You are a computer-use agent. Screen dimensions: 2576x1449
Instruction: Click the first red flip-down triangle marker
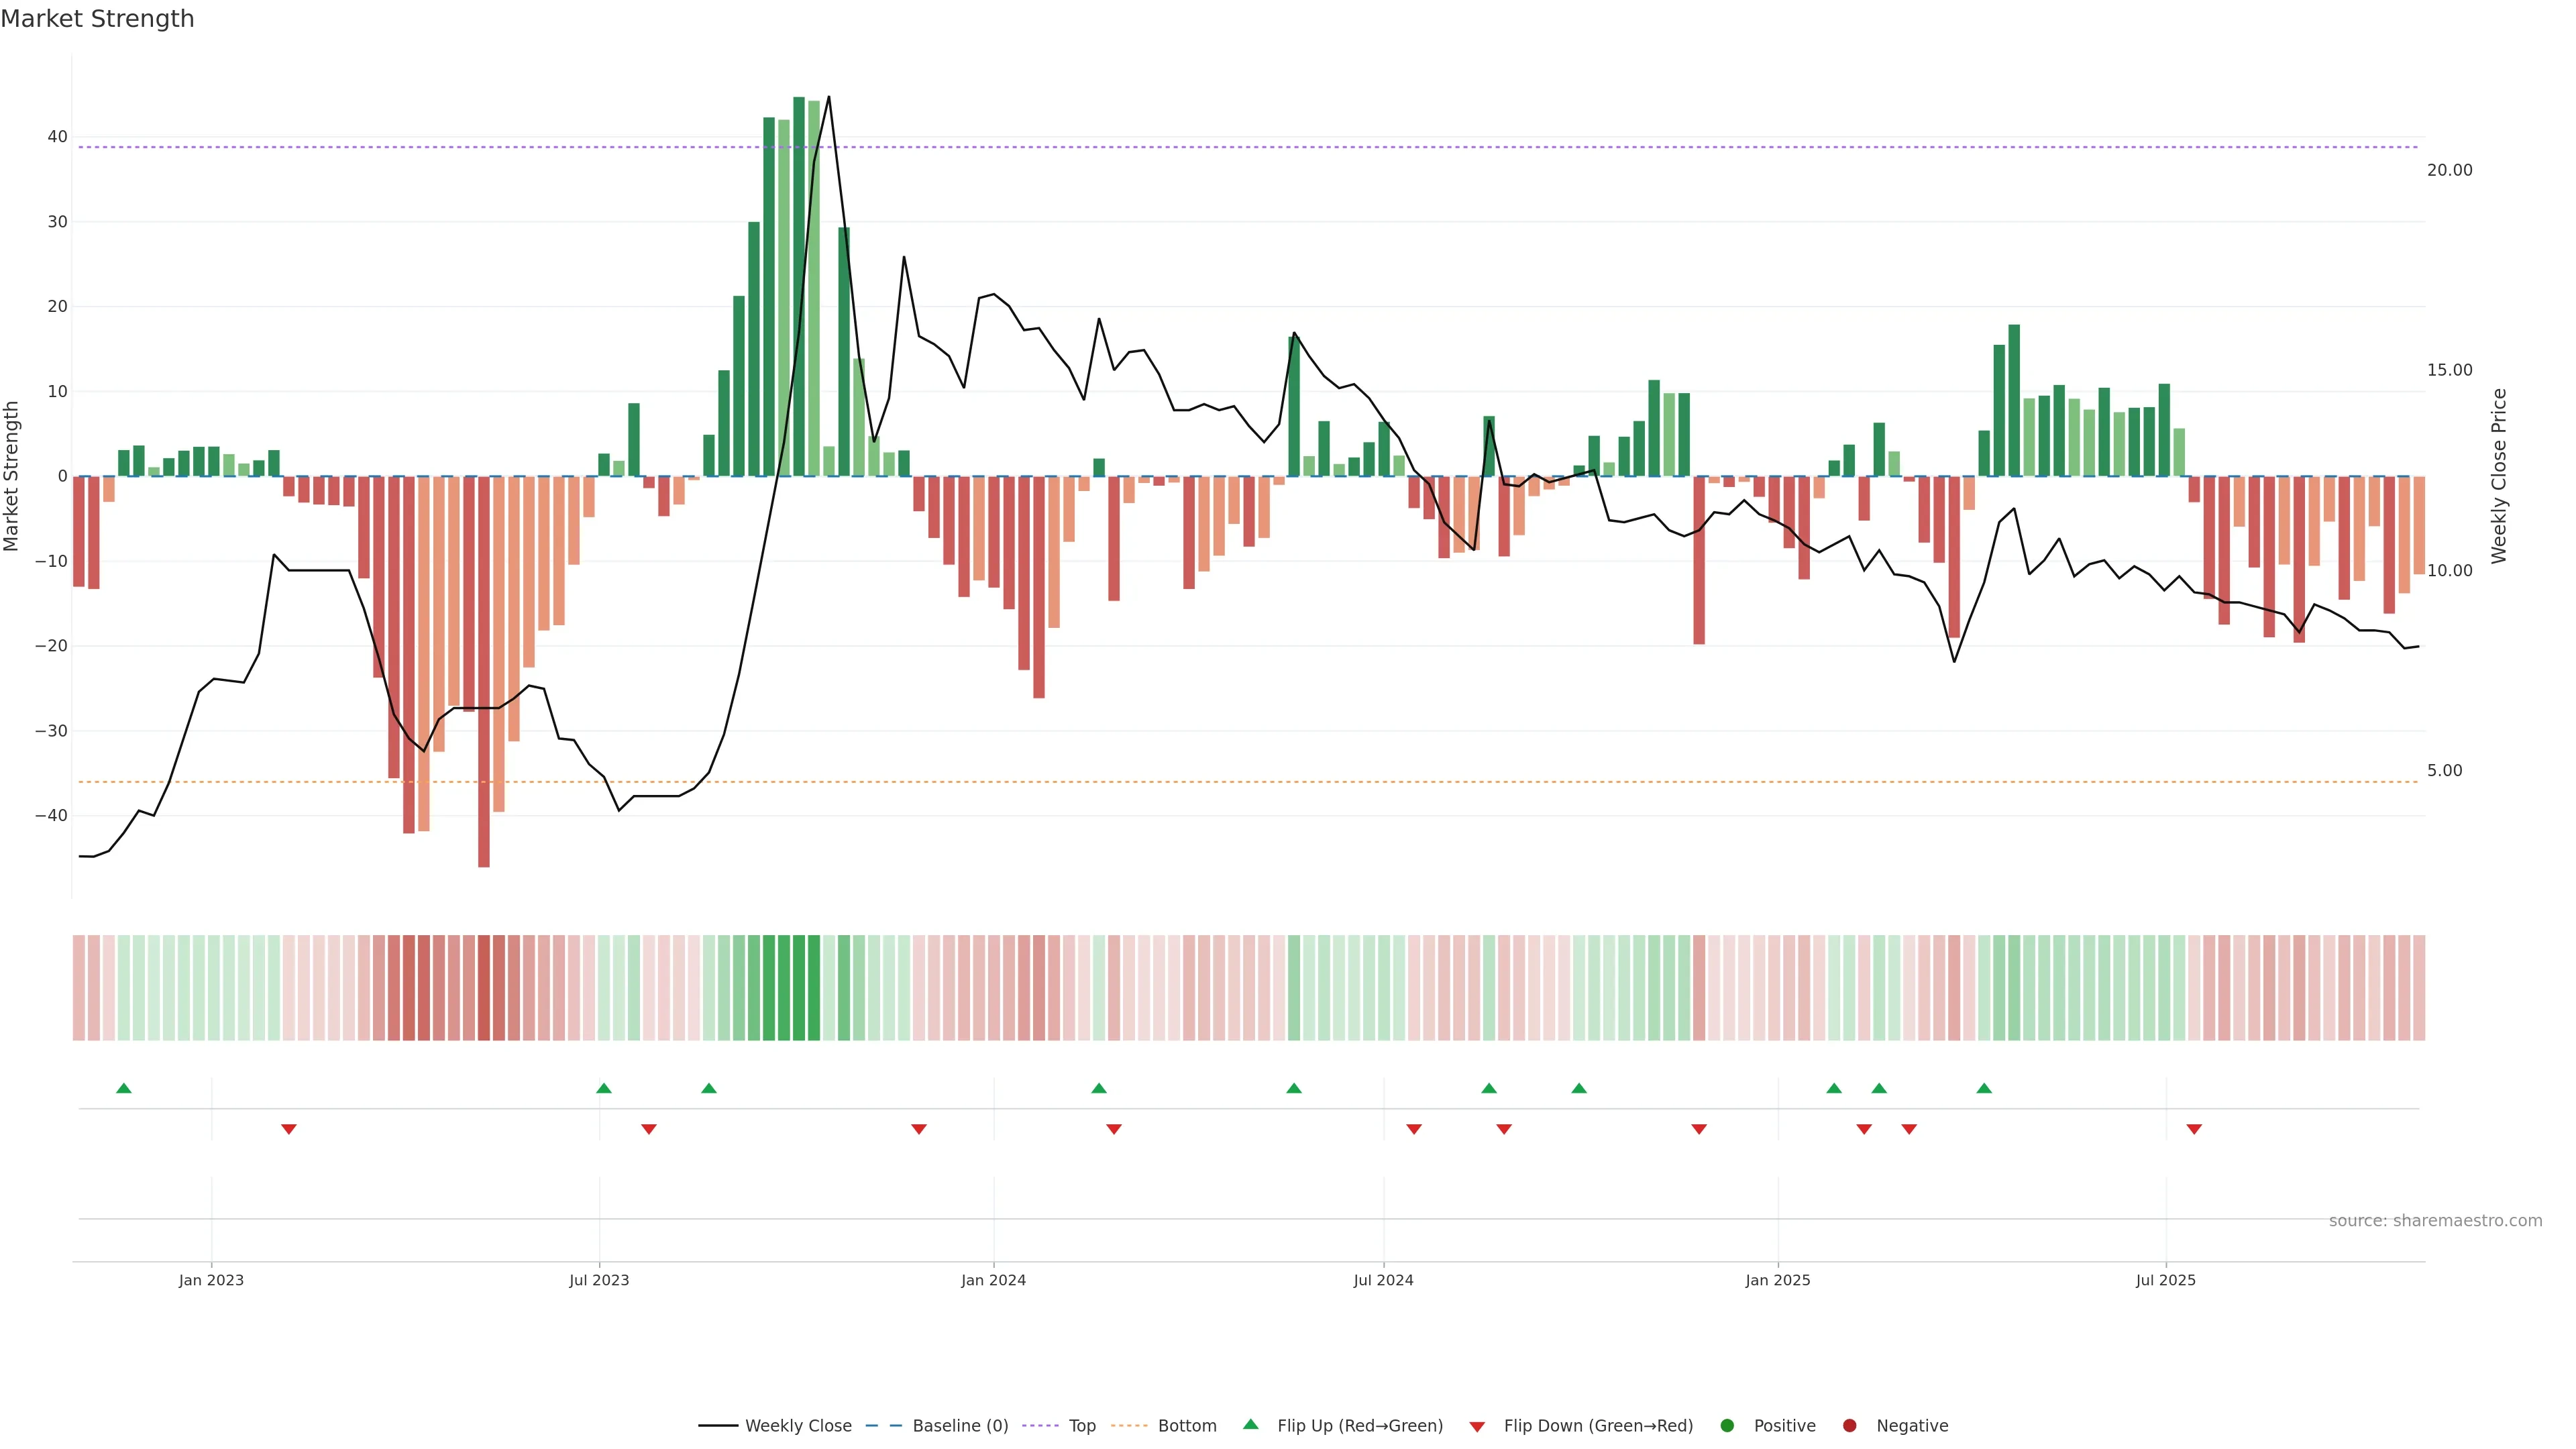[289, 1129]
